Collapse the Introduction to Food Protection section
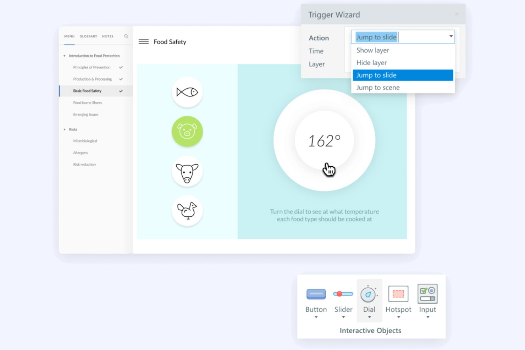Screen dimensions: 525x350 pyautogui.click(x=65, y=56)
